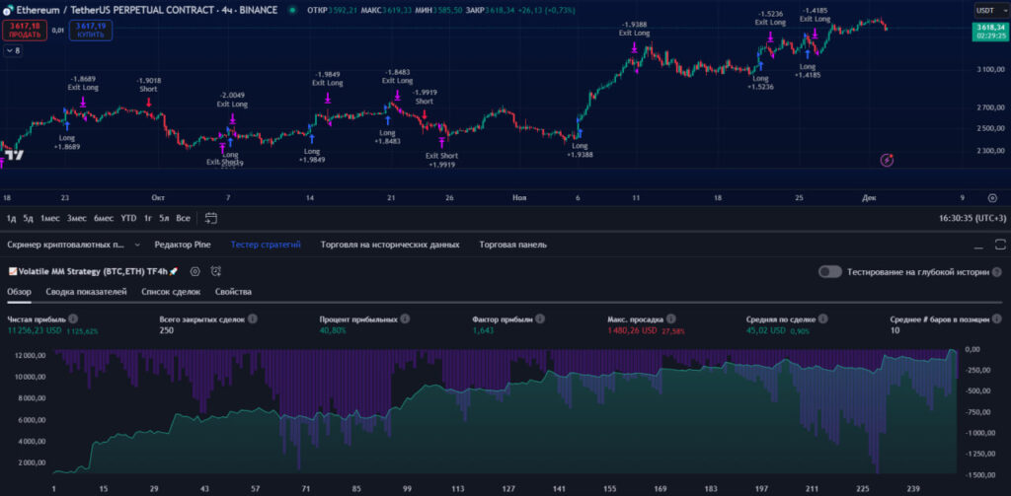
Task: Toggle Тестирование на глубокой истории switch
Action: pos(829,272)
